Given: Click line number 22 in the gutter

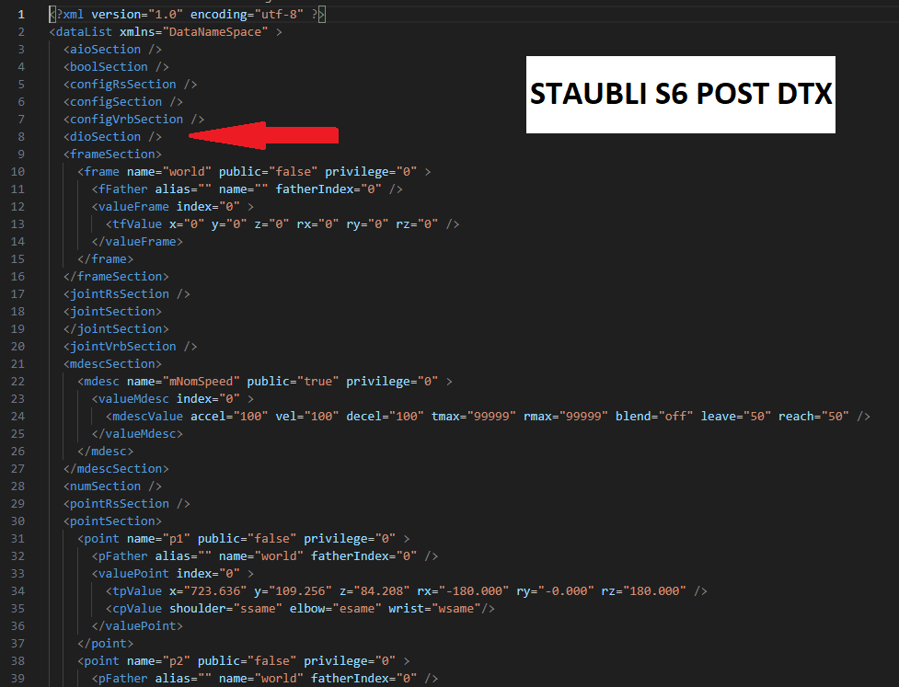Looking at the screenshot, I should pyautogui.click(x=17, y=381).
